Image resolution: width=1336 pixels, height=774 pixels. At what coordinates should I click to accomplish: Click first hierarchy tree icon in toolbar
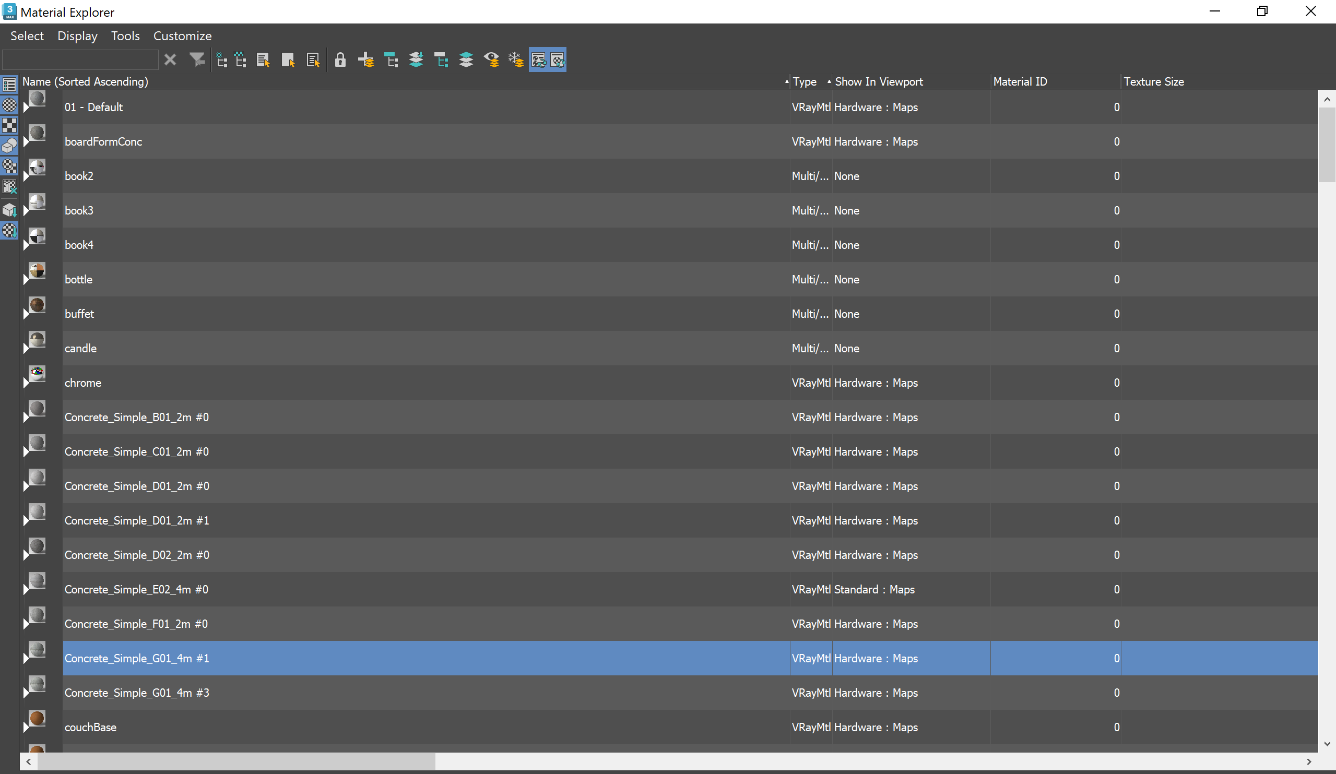(x=222, y=59)
